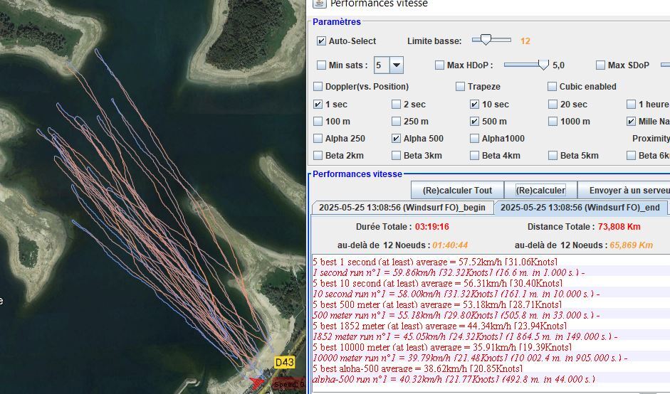
Task: Select the 1 second run n°1 line
Action: click(491, 272)
